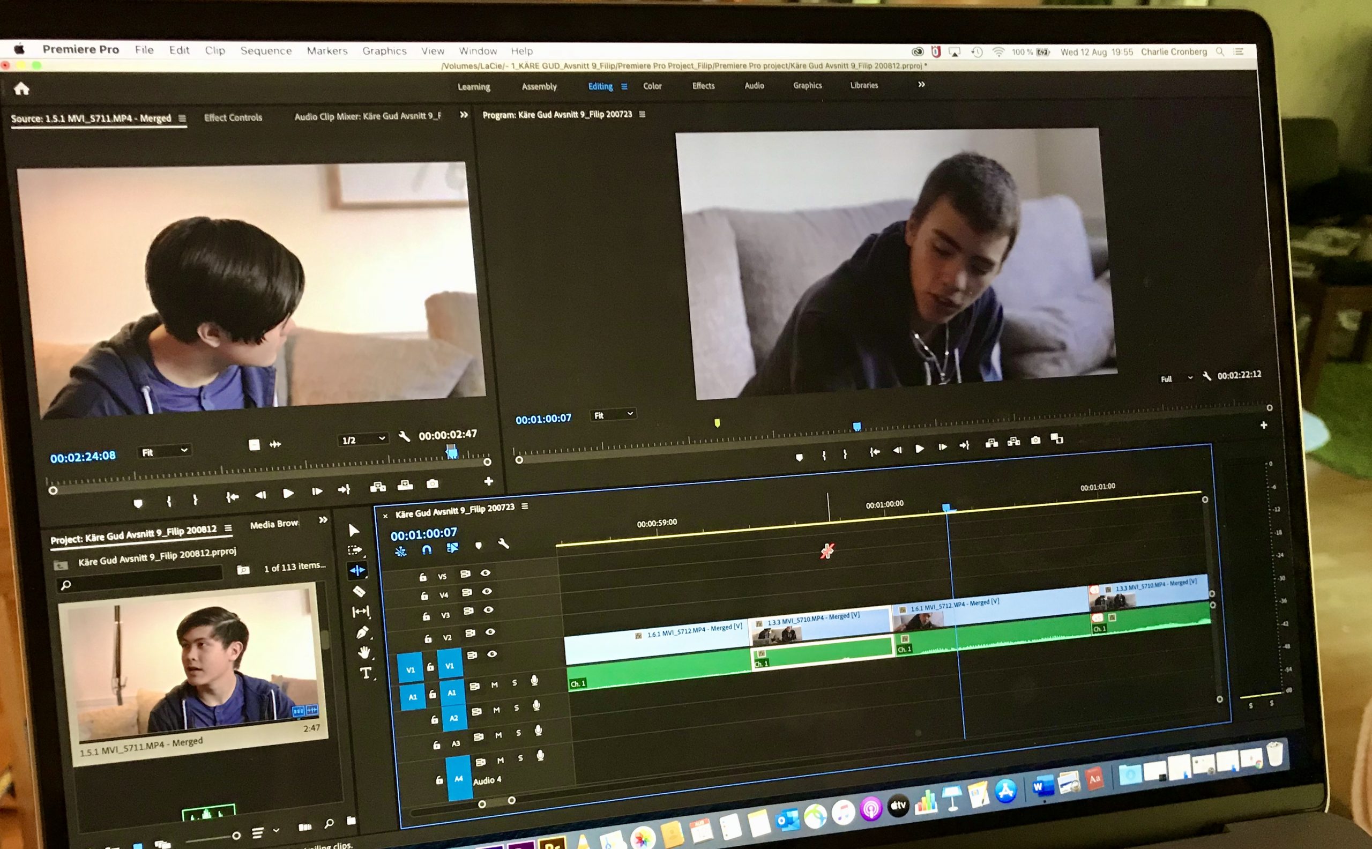Image resolution: width=1372 pixels, height=849 pixels.
Task: Open Comparison View in Program monitor
Action: pyautogui.click(x=1057, y=438)
